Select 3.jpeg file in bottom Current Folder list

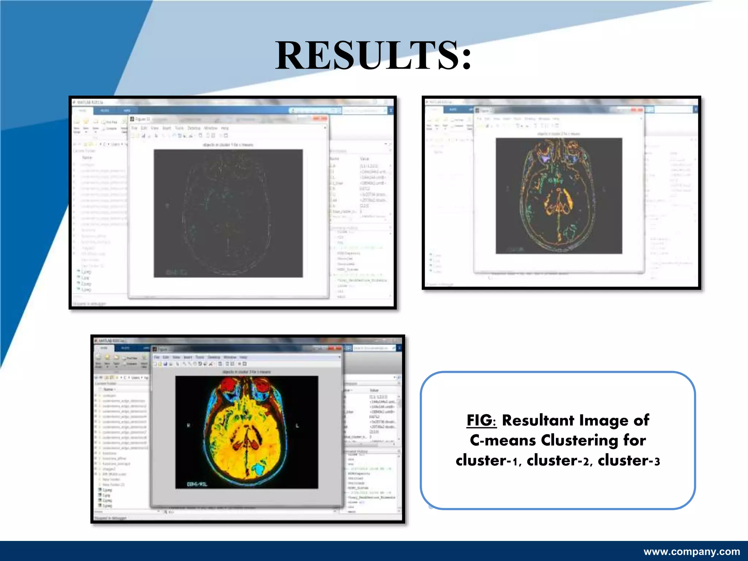click(x=107, y=506)
